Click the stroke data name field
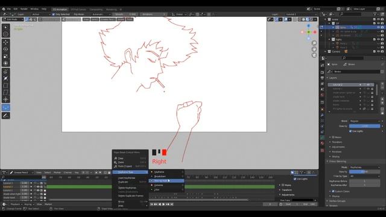Viewport: 386px width, 217px height. (356, 72)
